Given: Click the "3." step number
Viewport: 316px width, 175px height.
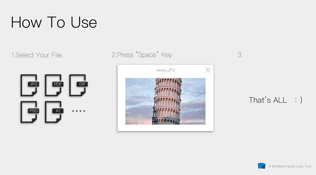Looking at the screenshot, I should click(240, 55).
